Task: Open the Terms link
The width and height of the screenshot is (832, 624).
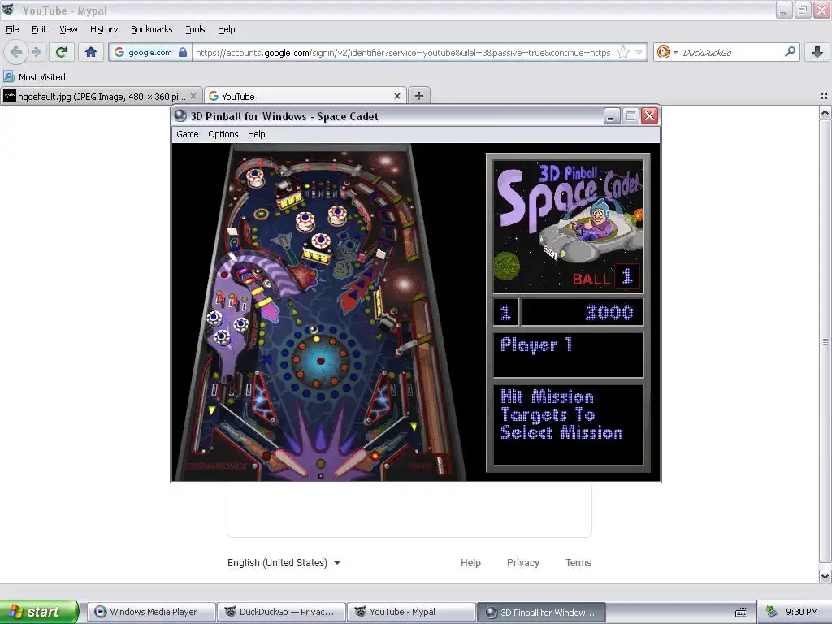Action: coord(578,562)
